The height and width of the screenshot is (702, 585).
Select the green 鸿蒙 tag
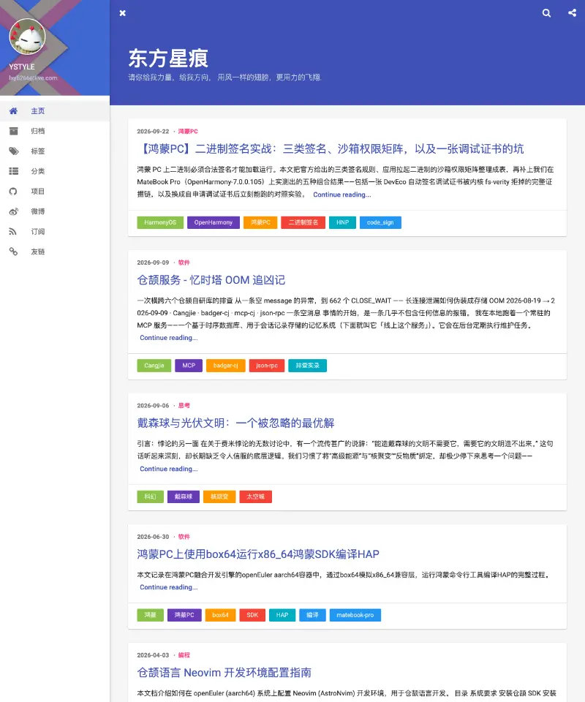coord(151,615)
